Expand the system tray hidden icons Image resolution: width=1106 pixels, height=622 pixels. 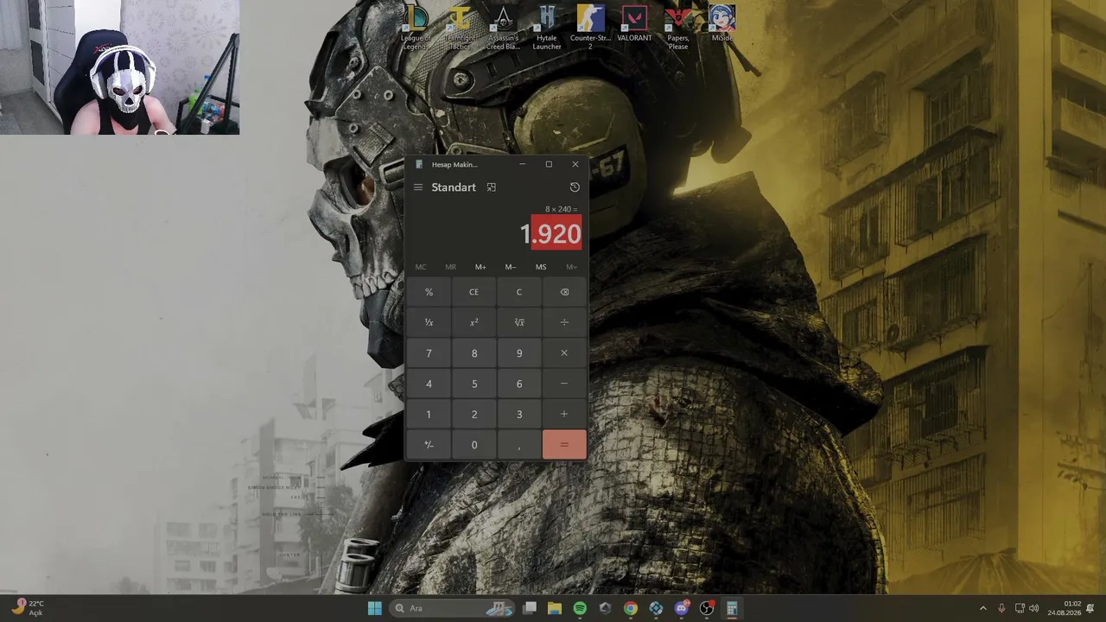click(982, 608)
